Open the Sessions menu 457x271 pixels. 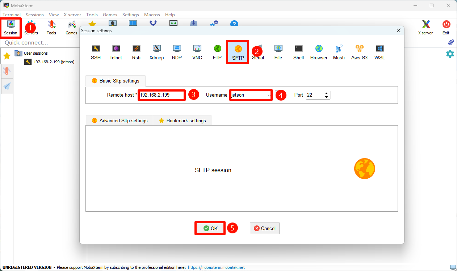point(35,15)
